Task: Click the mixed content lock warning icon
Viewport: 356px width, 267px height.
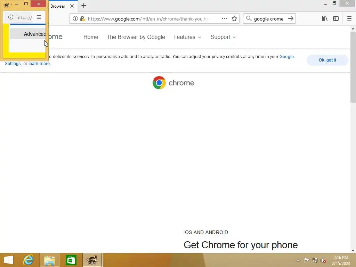Action: (83, 19)
